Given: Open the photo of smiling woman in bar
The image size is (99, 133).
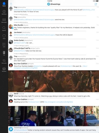Looking at the screenshot, I should pos(54,81).
